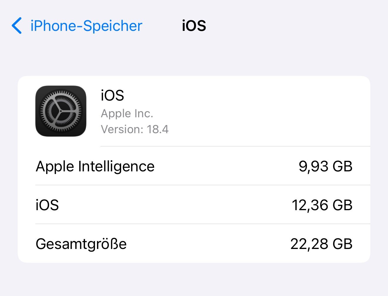Tap the Apple Inc. developer text

[127, 113]
